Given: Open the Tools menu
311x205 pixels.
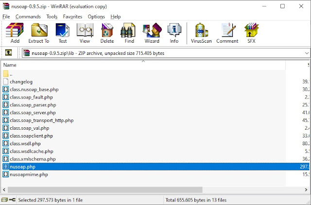Looking at the screenshot, I should click(52, 17).
